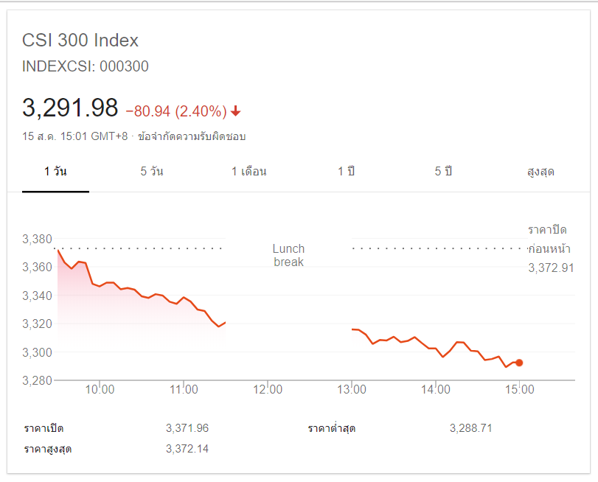Viewport: 598px width, 482px height.
Task: Click the 3,380 y-axis label
Action: click(38, 239)
